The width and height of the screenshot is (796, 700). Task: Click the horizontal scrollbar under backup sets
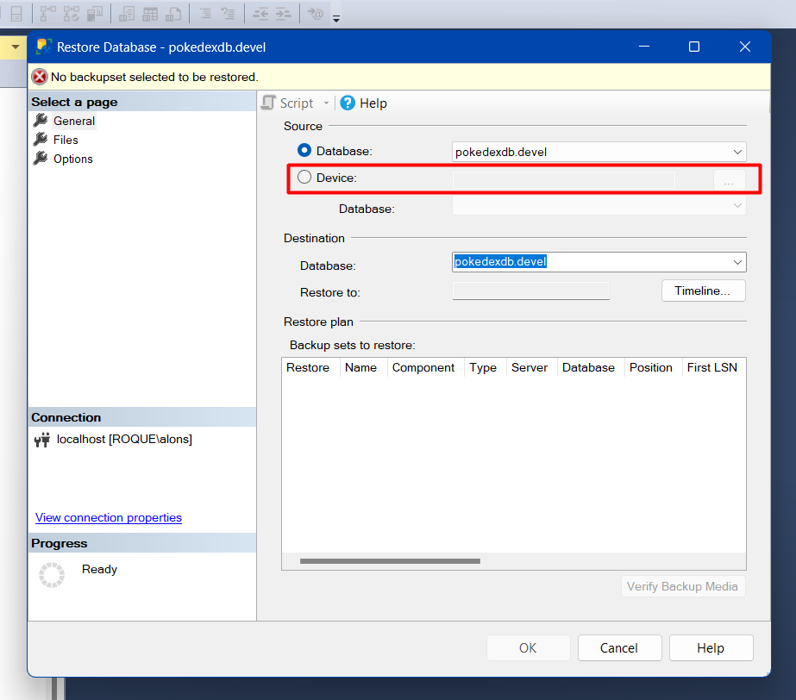pyautogui.click(x=390, y=561)
